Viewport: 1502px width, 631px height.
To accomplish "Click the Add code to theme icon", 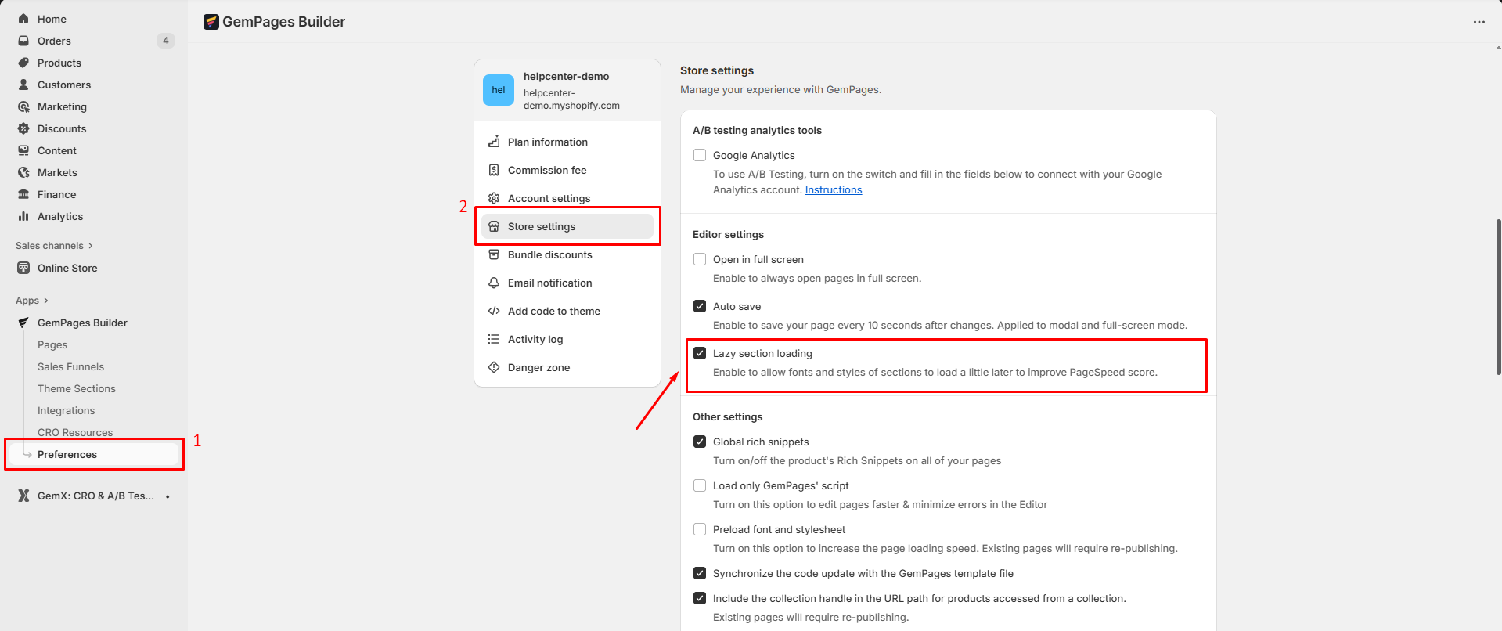I will (x=494, y=311).
